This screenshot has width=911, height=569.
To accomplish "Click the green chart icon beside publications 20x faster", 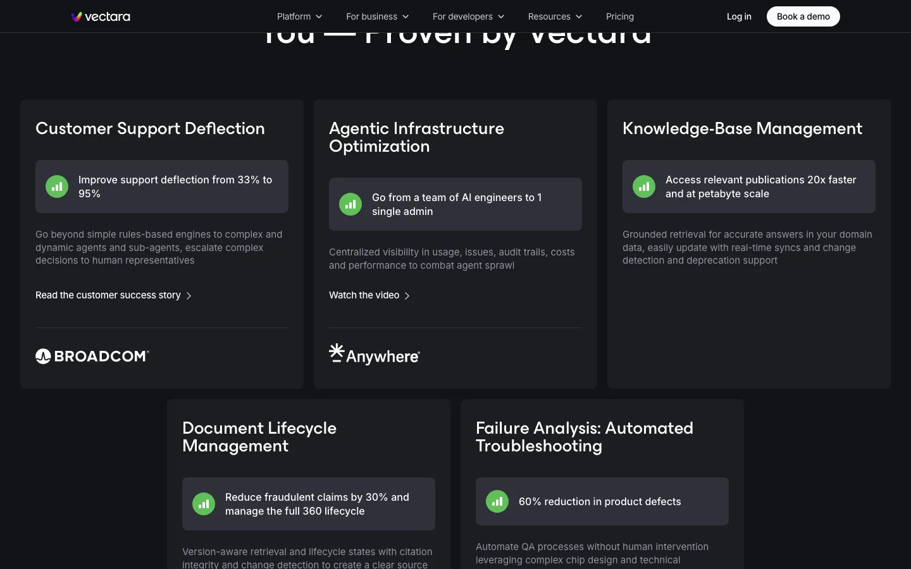I will point(644,187).
